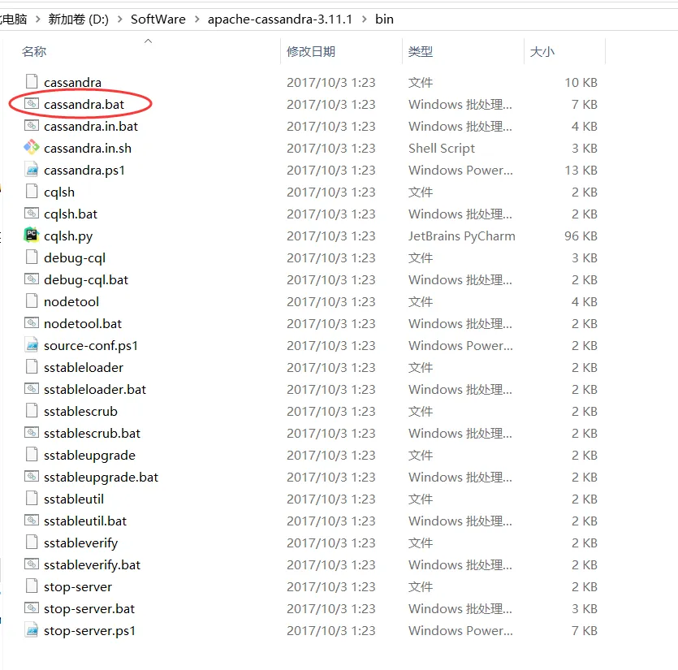Click the cqlsh.bat batch icon
Screen dimensions: 678x670
click(32, 214)
